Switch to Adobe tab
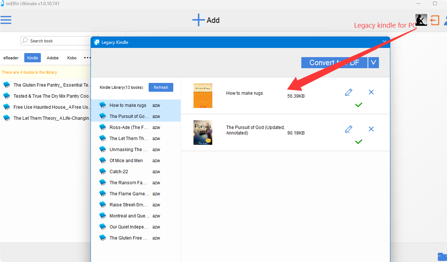 click(53, 58)
